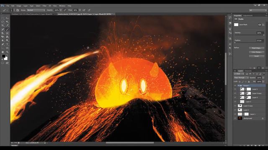Viewport: 268px width, 150px height.
Task: Click the lock icon on Background layer
Action: tap(263, 118)
